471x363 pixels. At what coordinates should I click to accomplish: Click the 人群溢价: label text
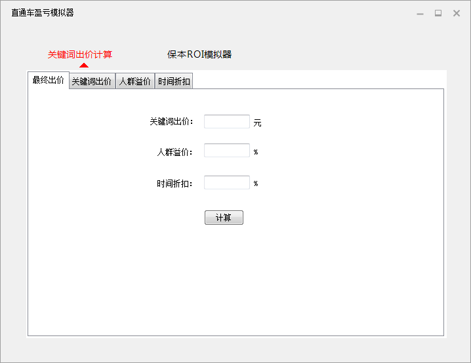pos(174,152)
